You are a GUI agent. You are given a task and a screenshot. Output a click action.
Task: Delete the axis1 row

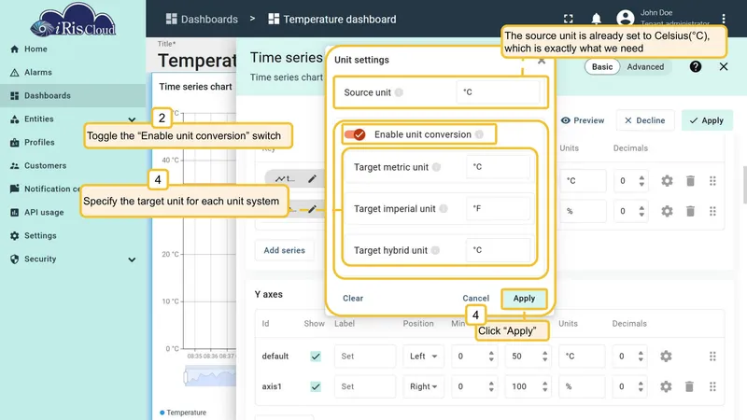(689, 386)
